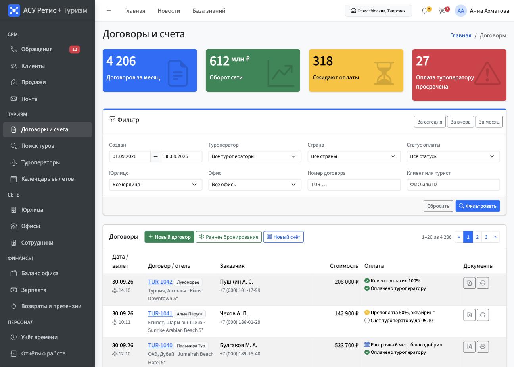The image size is (514, 367).
Task: Click the Раннее бронирование button
Action: (x=229, y=237)
